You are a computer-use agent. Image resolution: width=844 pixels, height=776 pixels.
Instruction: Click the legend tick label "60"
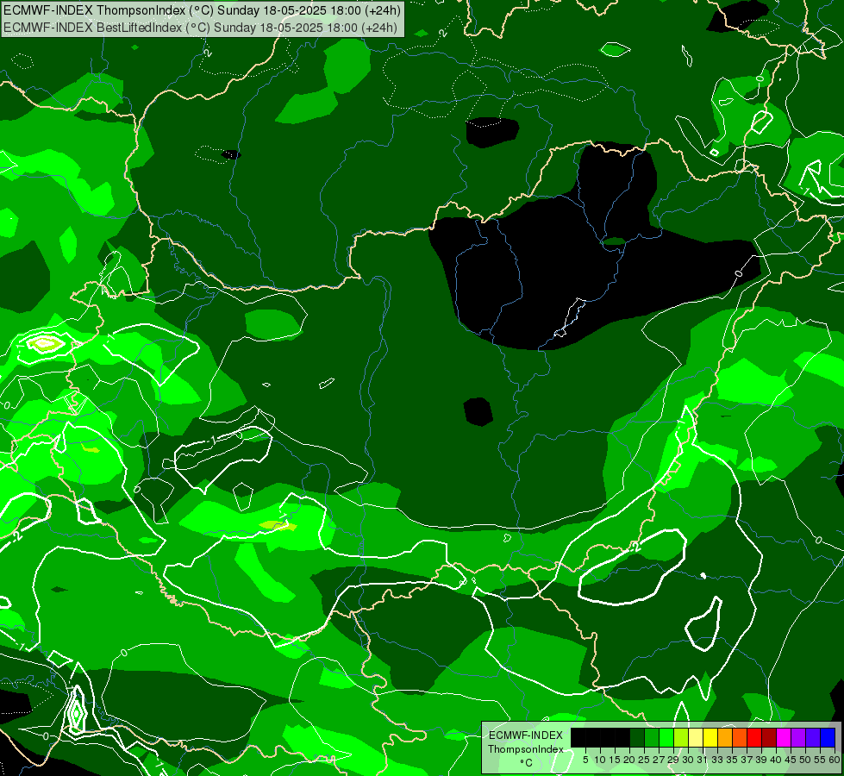[835, 760]
